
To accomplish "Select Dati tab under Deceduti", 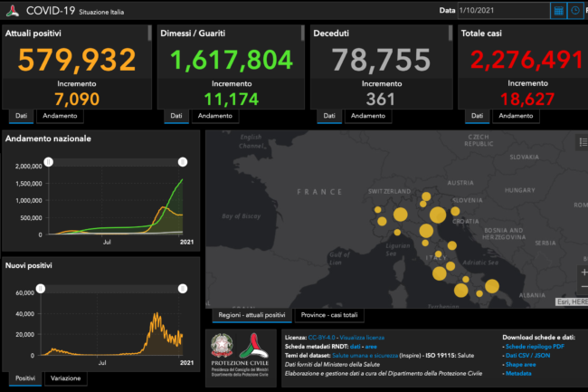I will click(329, 116).
